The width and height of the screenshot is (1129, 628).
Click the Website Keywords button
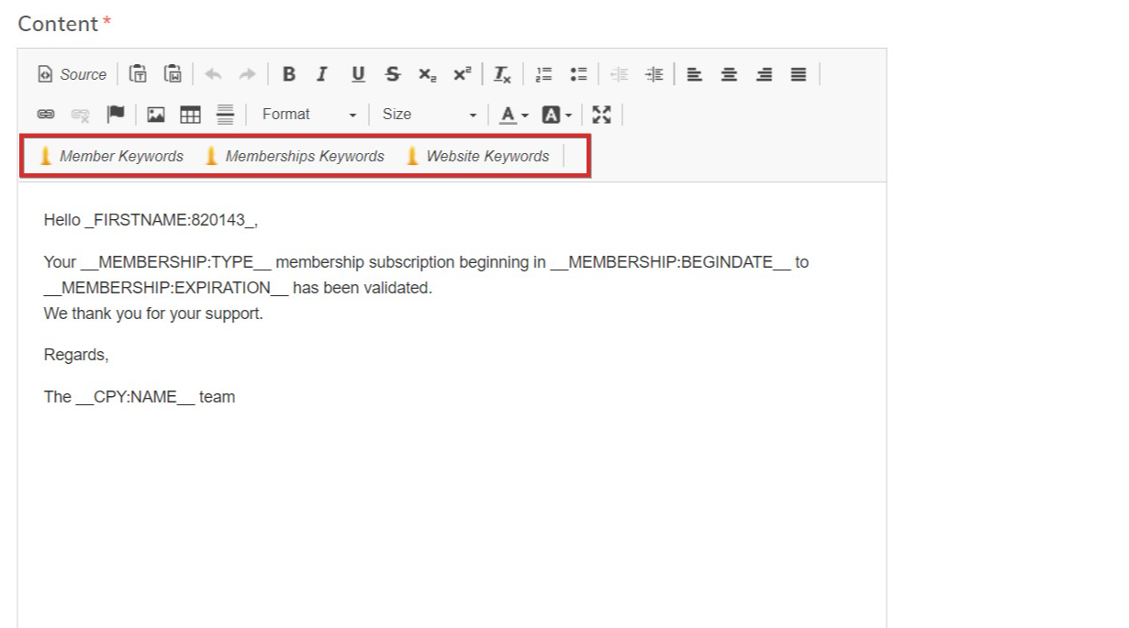(477, 156)
